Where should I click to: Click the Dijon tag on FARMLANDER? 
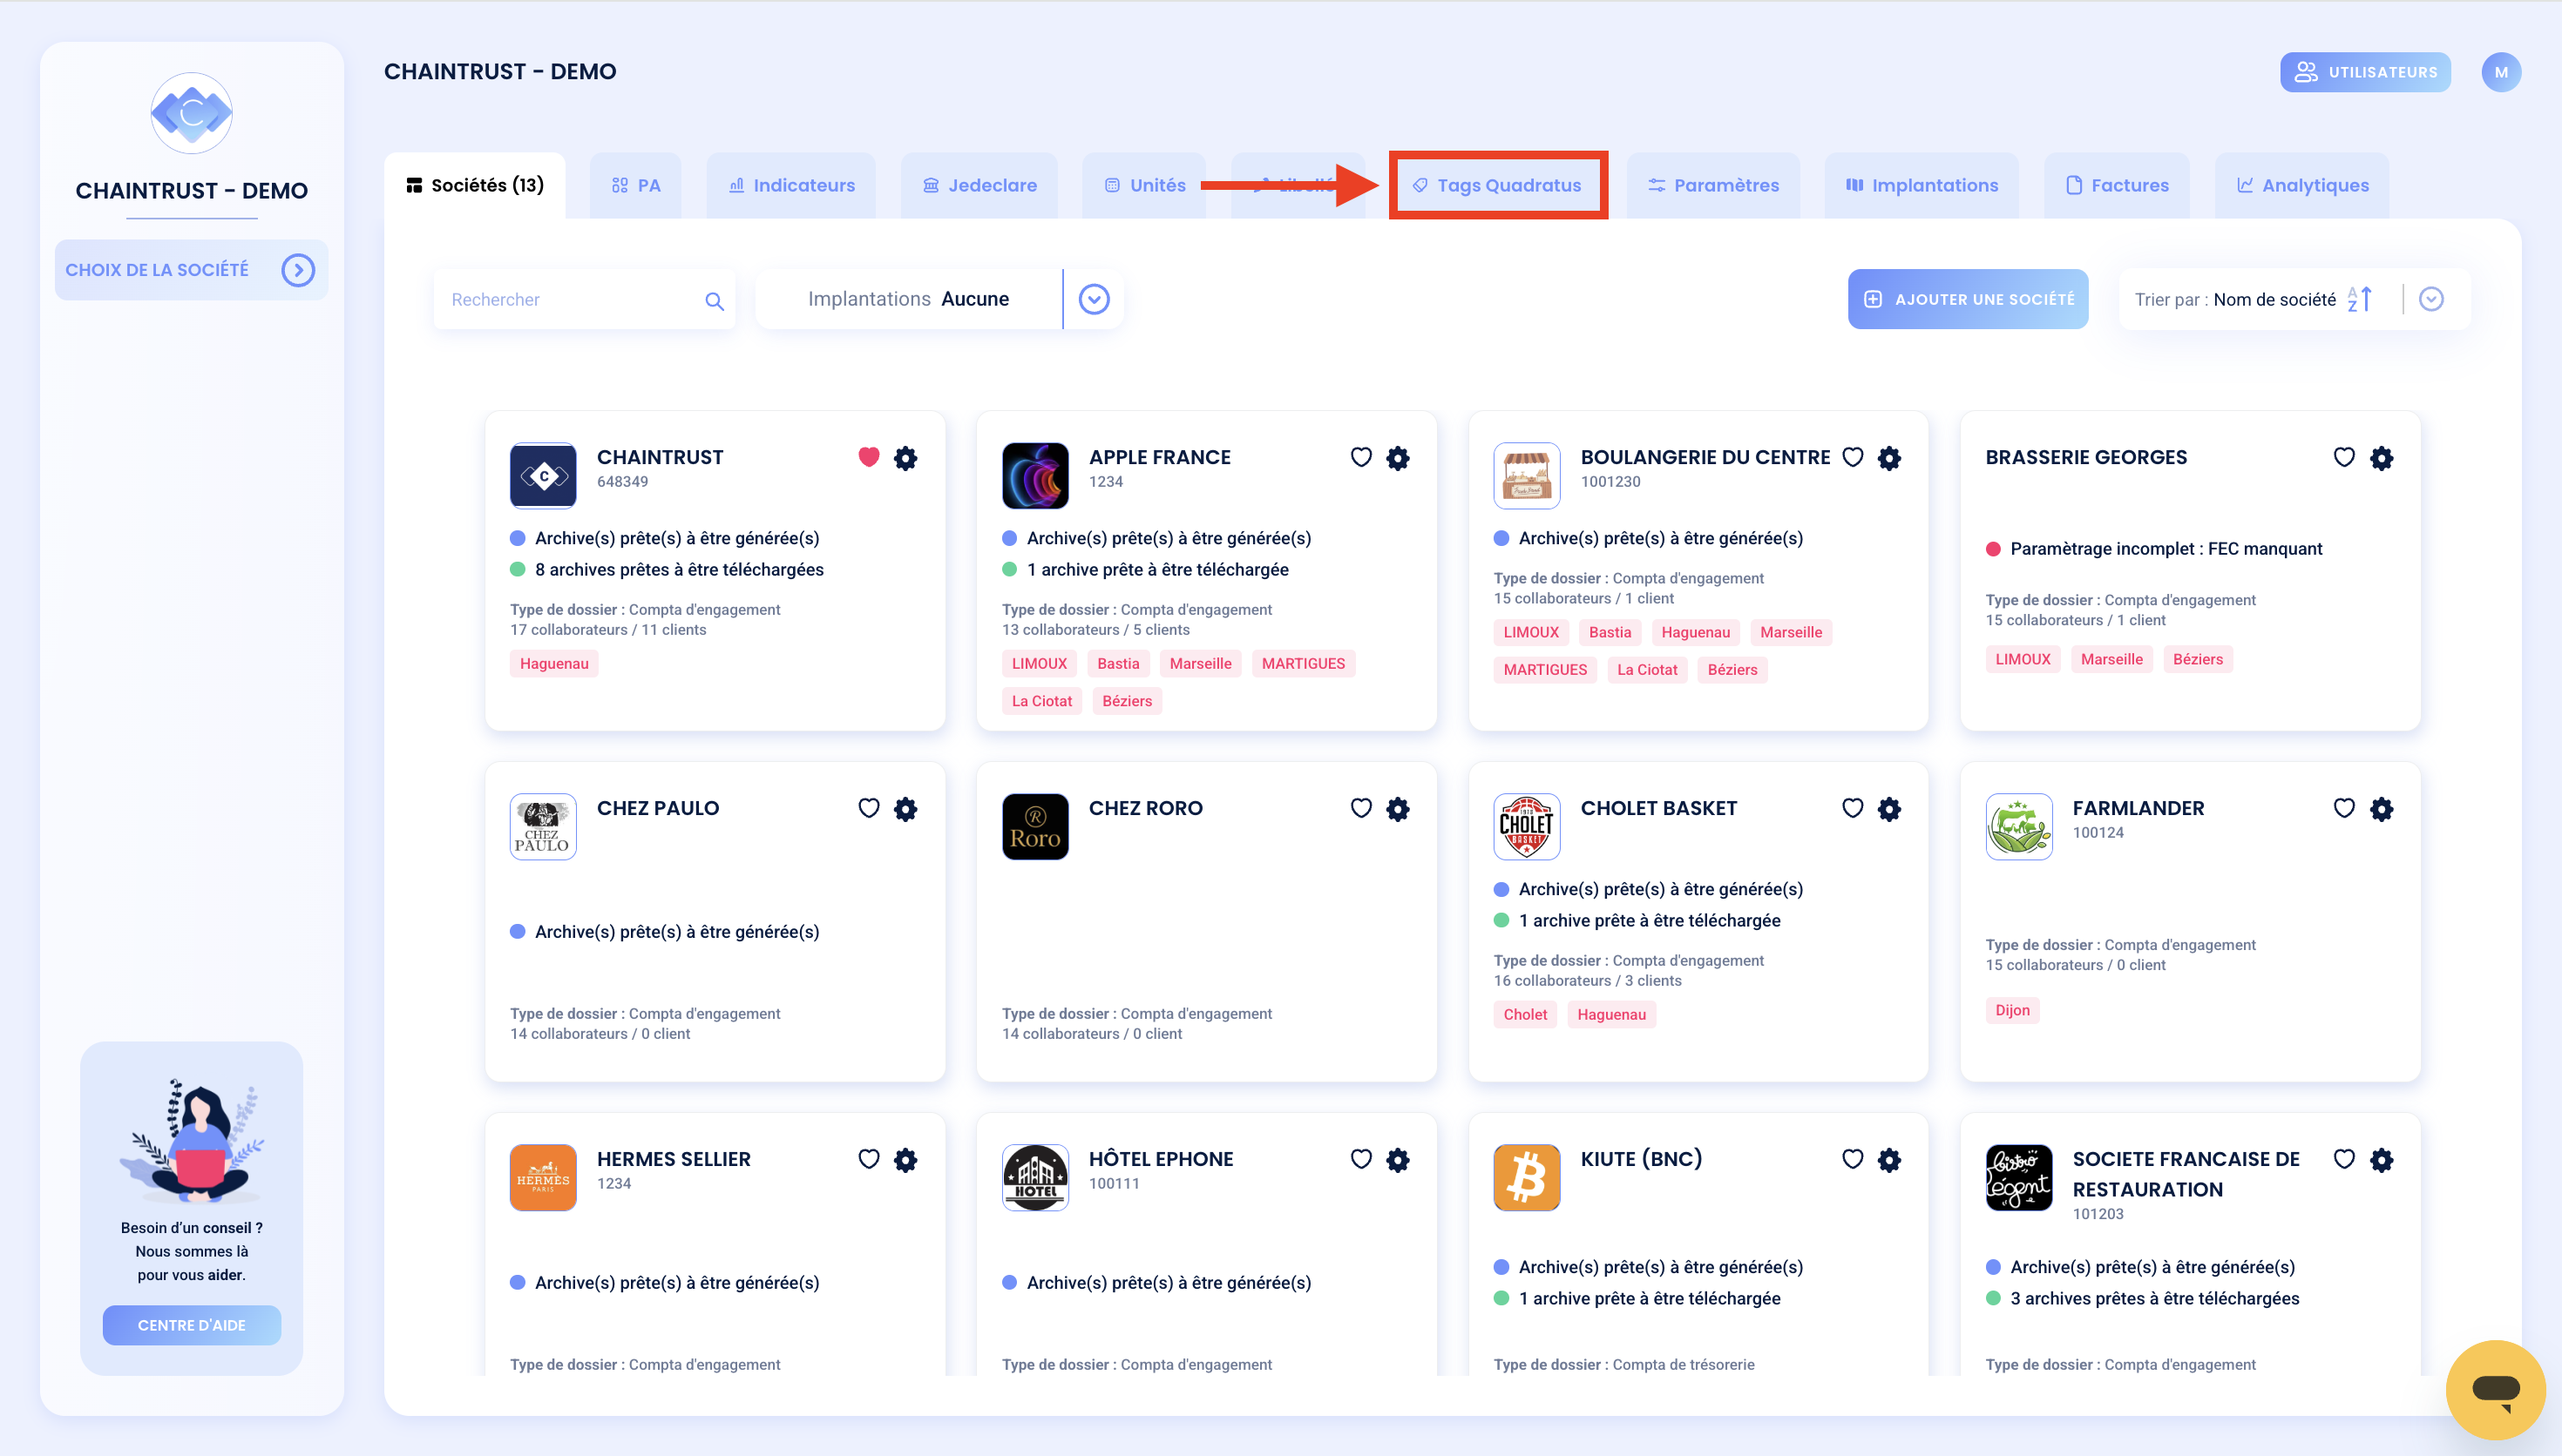tap(2012, 1010)
